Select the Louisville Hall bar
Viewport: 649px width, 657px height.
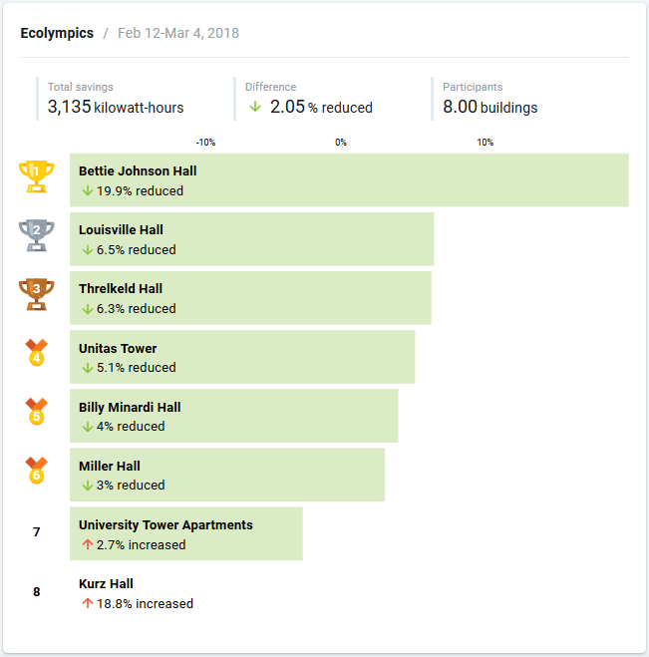click(251, 239)
